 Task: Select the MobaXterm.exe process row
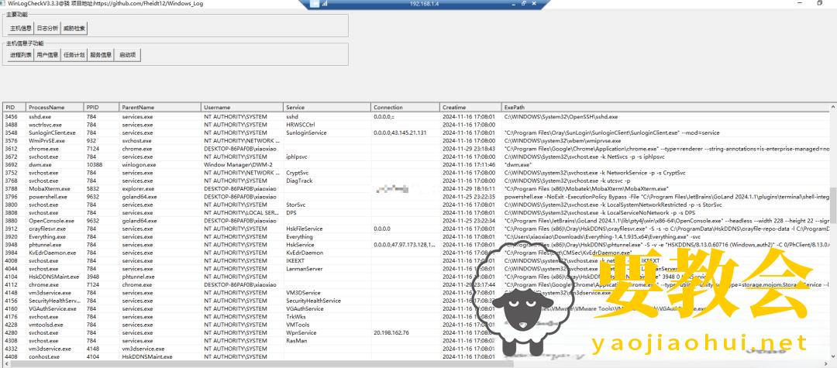(46, 188)
